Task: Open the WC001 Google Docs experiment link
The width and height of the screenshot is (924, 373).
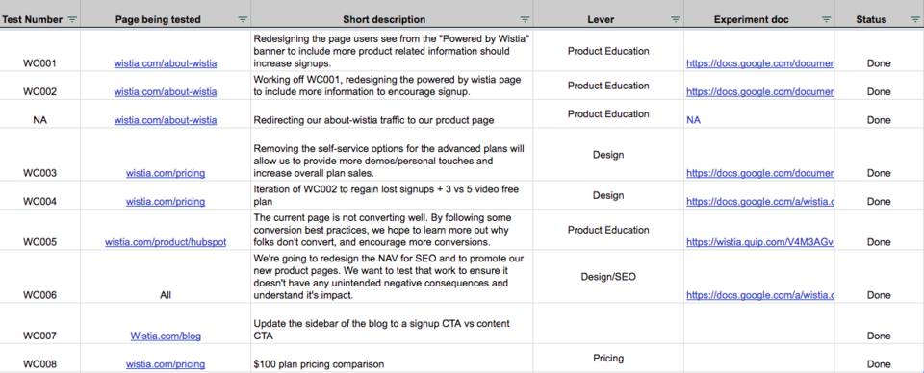Action: click(x=760, y=62)
